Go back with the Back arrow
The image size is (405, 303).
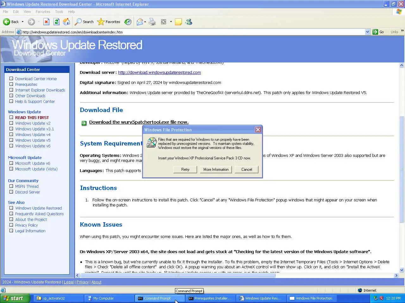pyautogui.click(x=11, y=22)
